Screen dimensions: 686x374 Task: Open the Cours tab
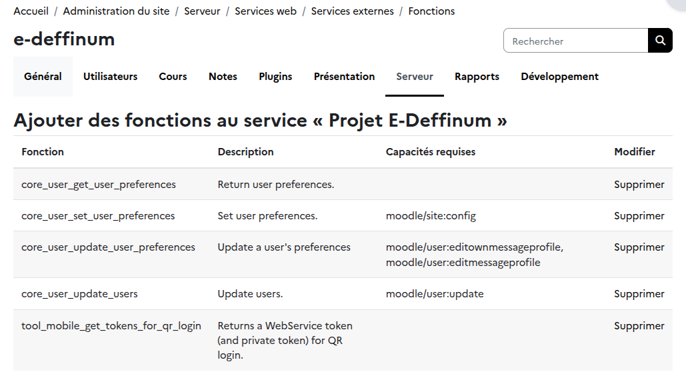pos(173,77)
